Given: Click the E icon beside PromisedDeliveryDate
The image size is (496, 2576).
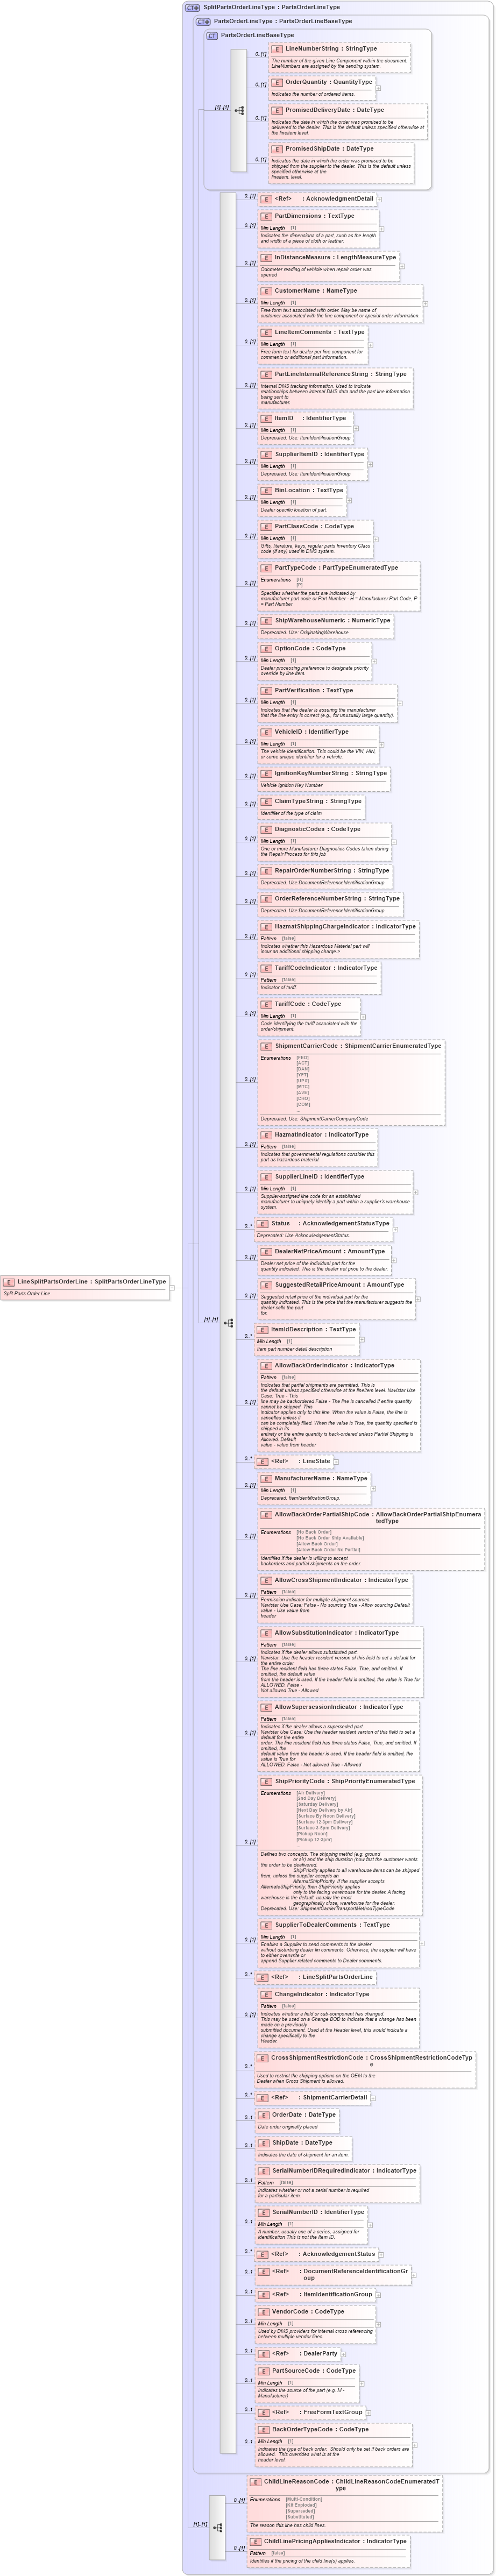Looking at the screenshot, I should tap(277, 110).
